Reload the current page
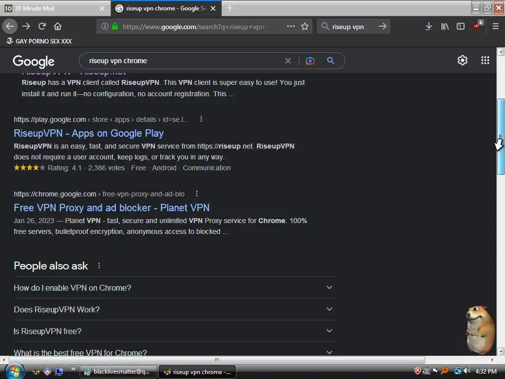The height and width of the screenshot is (379, 505). 42,26
